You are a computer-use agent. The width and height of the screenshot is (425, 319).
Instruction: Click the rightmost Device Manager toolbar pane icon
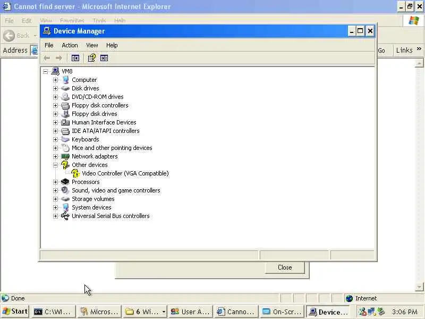[104, 58]
